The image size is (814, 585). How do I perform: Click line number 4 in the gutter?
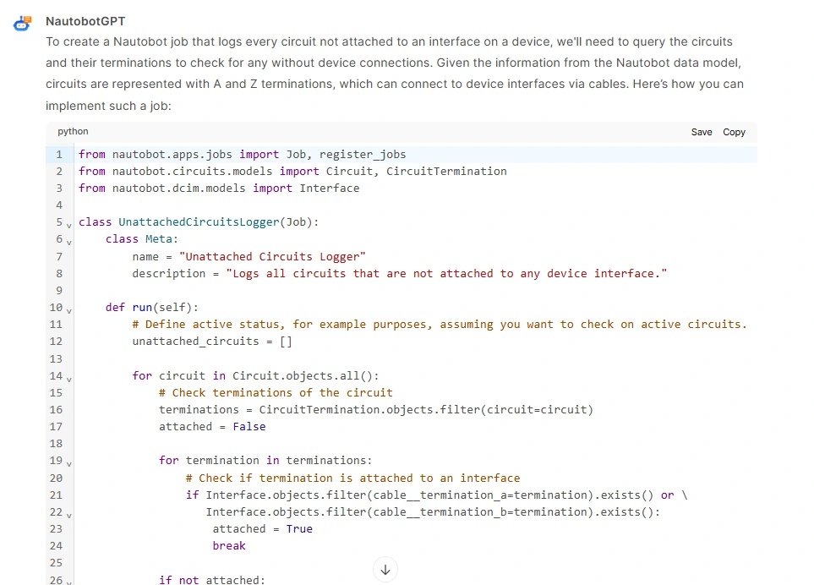pyautogui.click(x=59, y=205)
